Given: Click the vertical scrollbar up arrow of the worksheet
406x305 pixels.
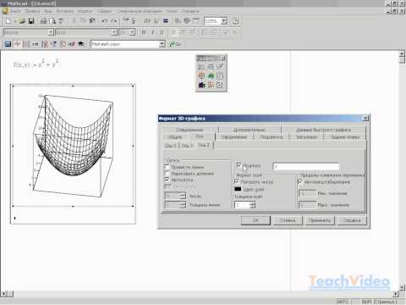Looking at the screenshot, I should tap(403, 53).
